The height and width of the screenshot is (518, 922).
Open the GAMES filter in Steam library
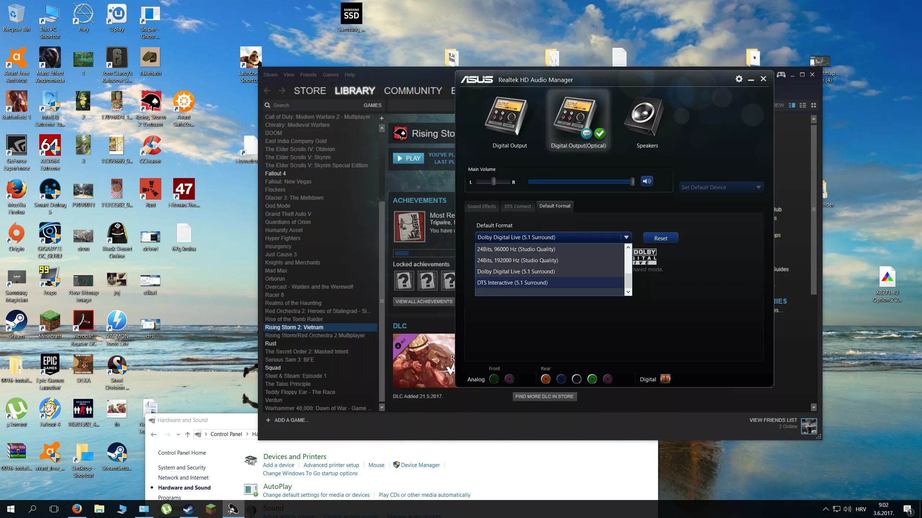pos(372,105)
